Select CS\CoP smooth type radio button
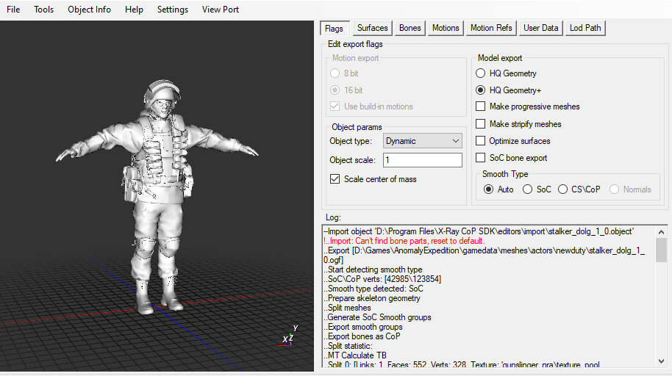This screenshot has height=376, width=672. coord(563,189)
